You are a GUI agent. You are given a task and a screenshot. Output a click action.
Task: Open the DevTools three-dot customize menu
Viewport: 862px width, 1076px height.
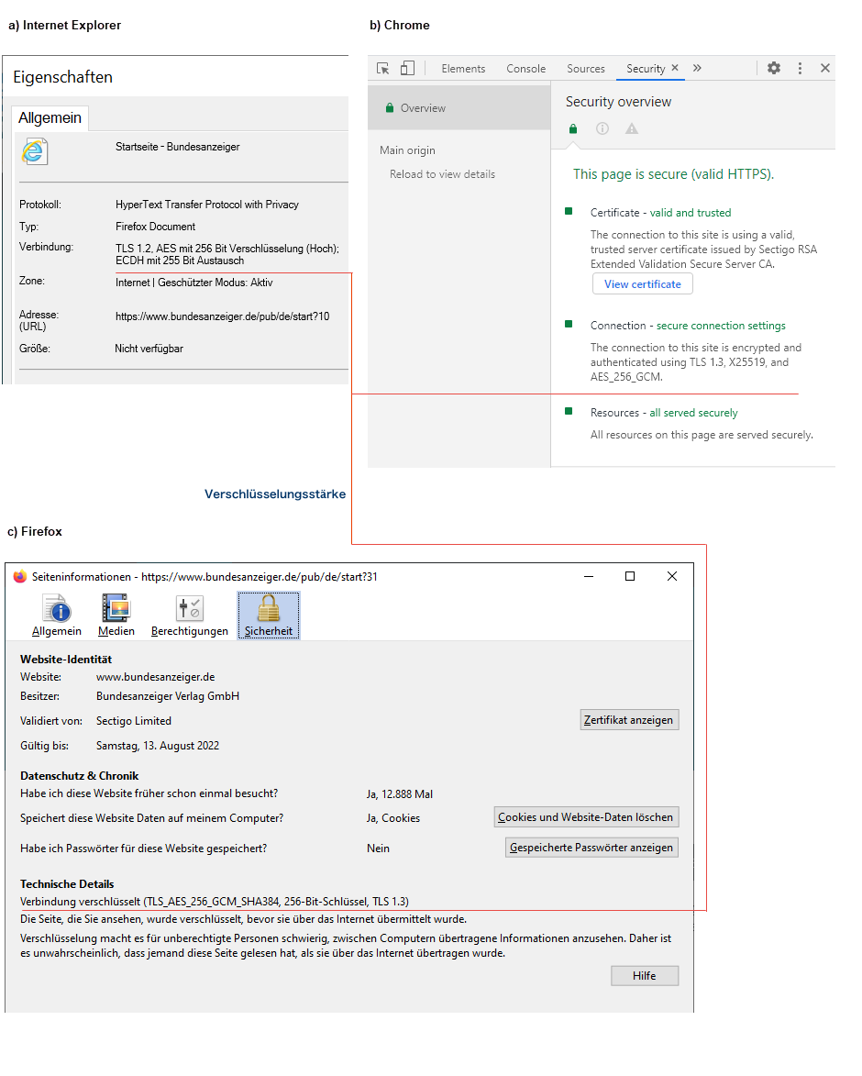800,68
